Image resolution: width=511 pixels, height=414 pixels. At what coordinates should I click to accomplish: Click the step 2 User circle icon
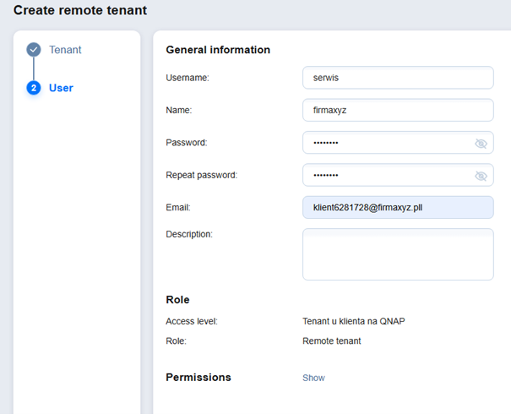pyautogui.click(x=34, y=88)
